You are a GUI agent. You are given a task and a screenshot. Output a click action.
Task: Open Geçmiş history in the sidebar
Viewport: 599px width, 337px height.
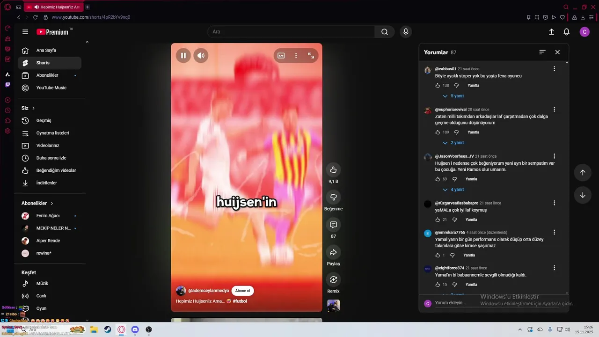point(50,120)
